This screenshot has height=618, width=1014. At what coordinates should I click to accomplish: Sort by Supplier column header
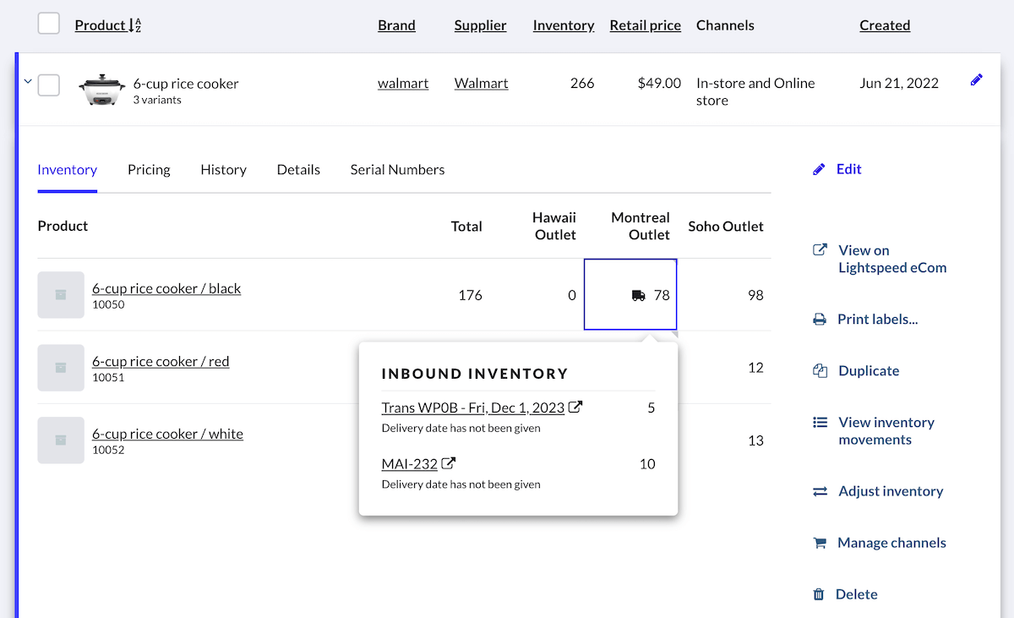pyautogui.click(x=481, y=25)
